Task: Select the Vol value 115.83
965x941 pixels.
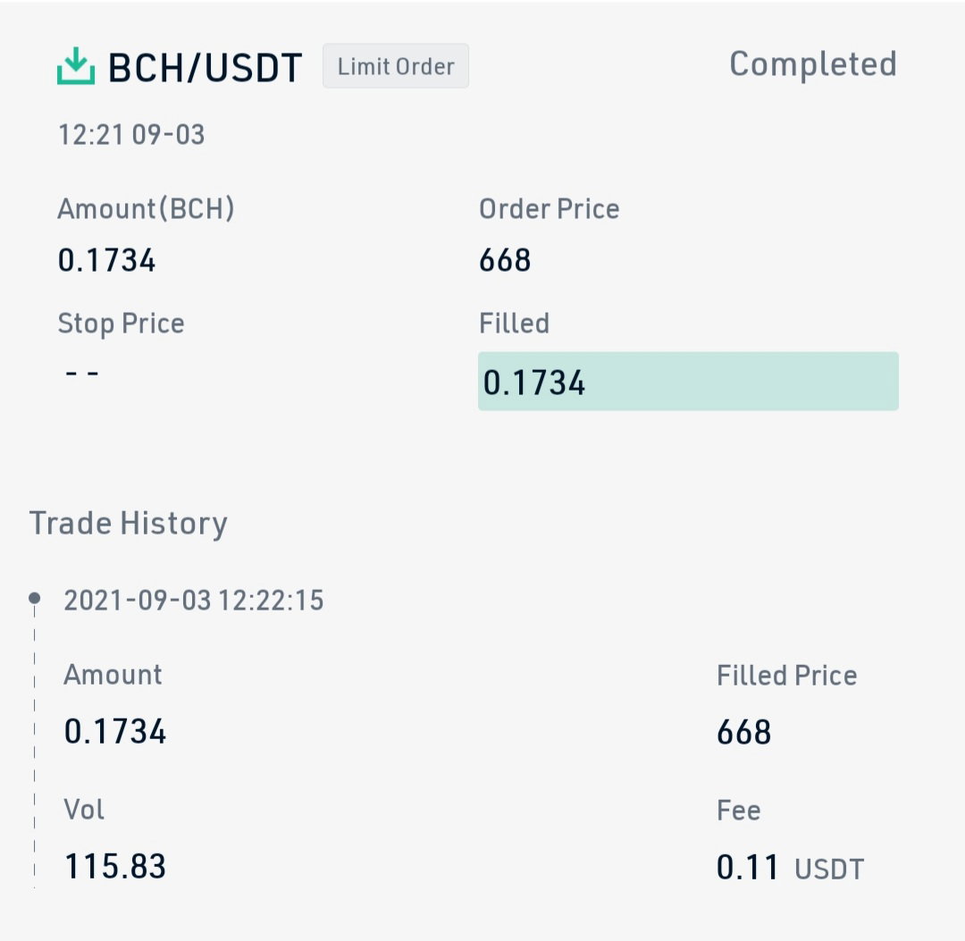Action: click(x=115, y=867)
